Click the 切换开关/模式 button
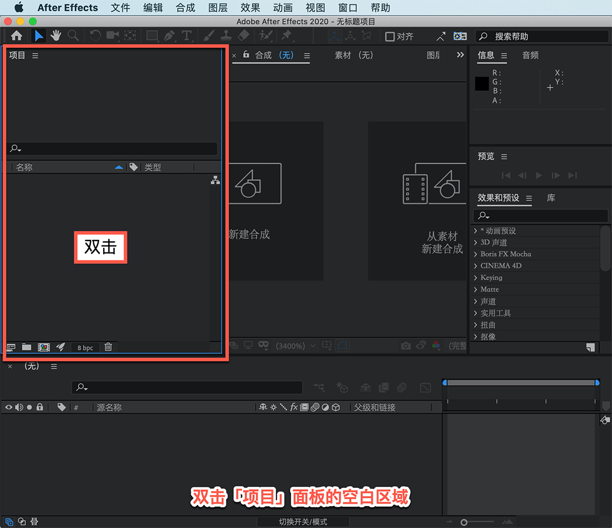The height and width of the screenshot is (528, 612). pos(303,522)
